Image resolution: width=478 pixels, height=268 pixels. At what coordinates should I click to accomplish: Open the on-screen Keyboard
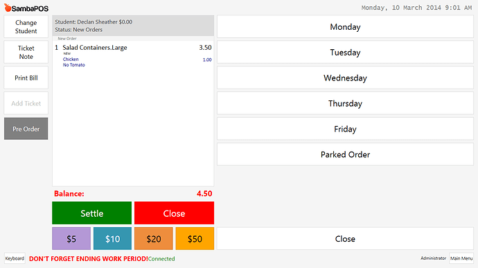coord(15,258)
